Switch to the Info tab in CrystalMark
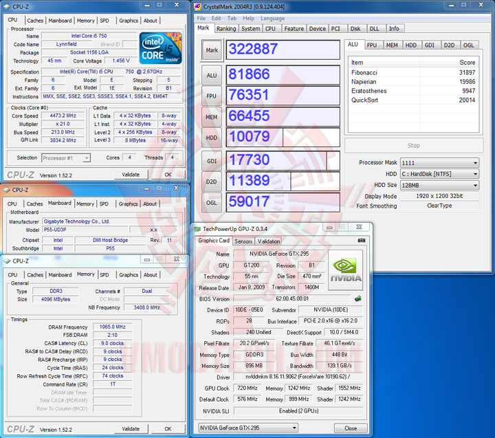The height and width of the screenshot is (438, 495). point(394,29)
